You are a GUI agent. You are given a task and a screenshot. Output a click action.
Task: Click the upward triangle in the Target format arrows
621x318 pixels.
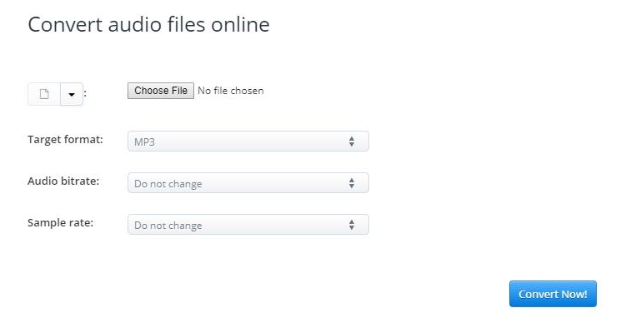pos(352,138)
